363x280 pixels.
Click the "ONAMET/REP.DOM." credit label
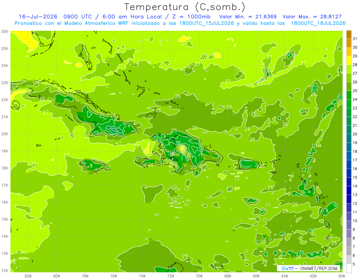319,268
